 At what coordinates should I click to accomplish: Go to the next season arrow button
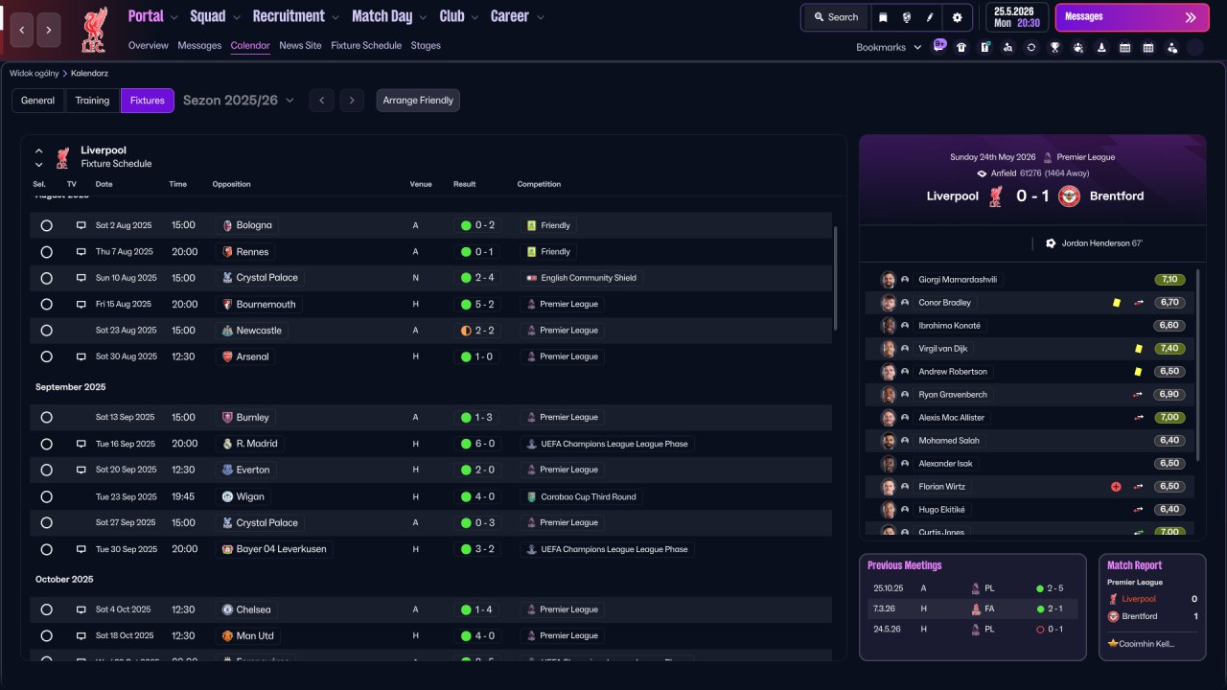[352, 101]
